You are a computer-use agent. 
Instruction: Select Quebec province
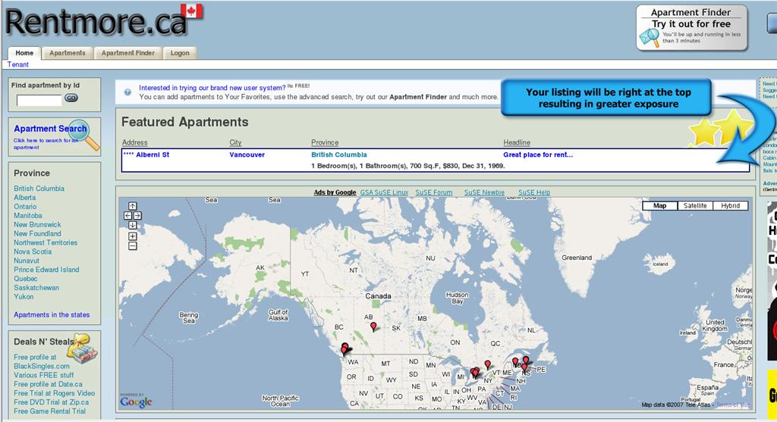26,279
